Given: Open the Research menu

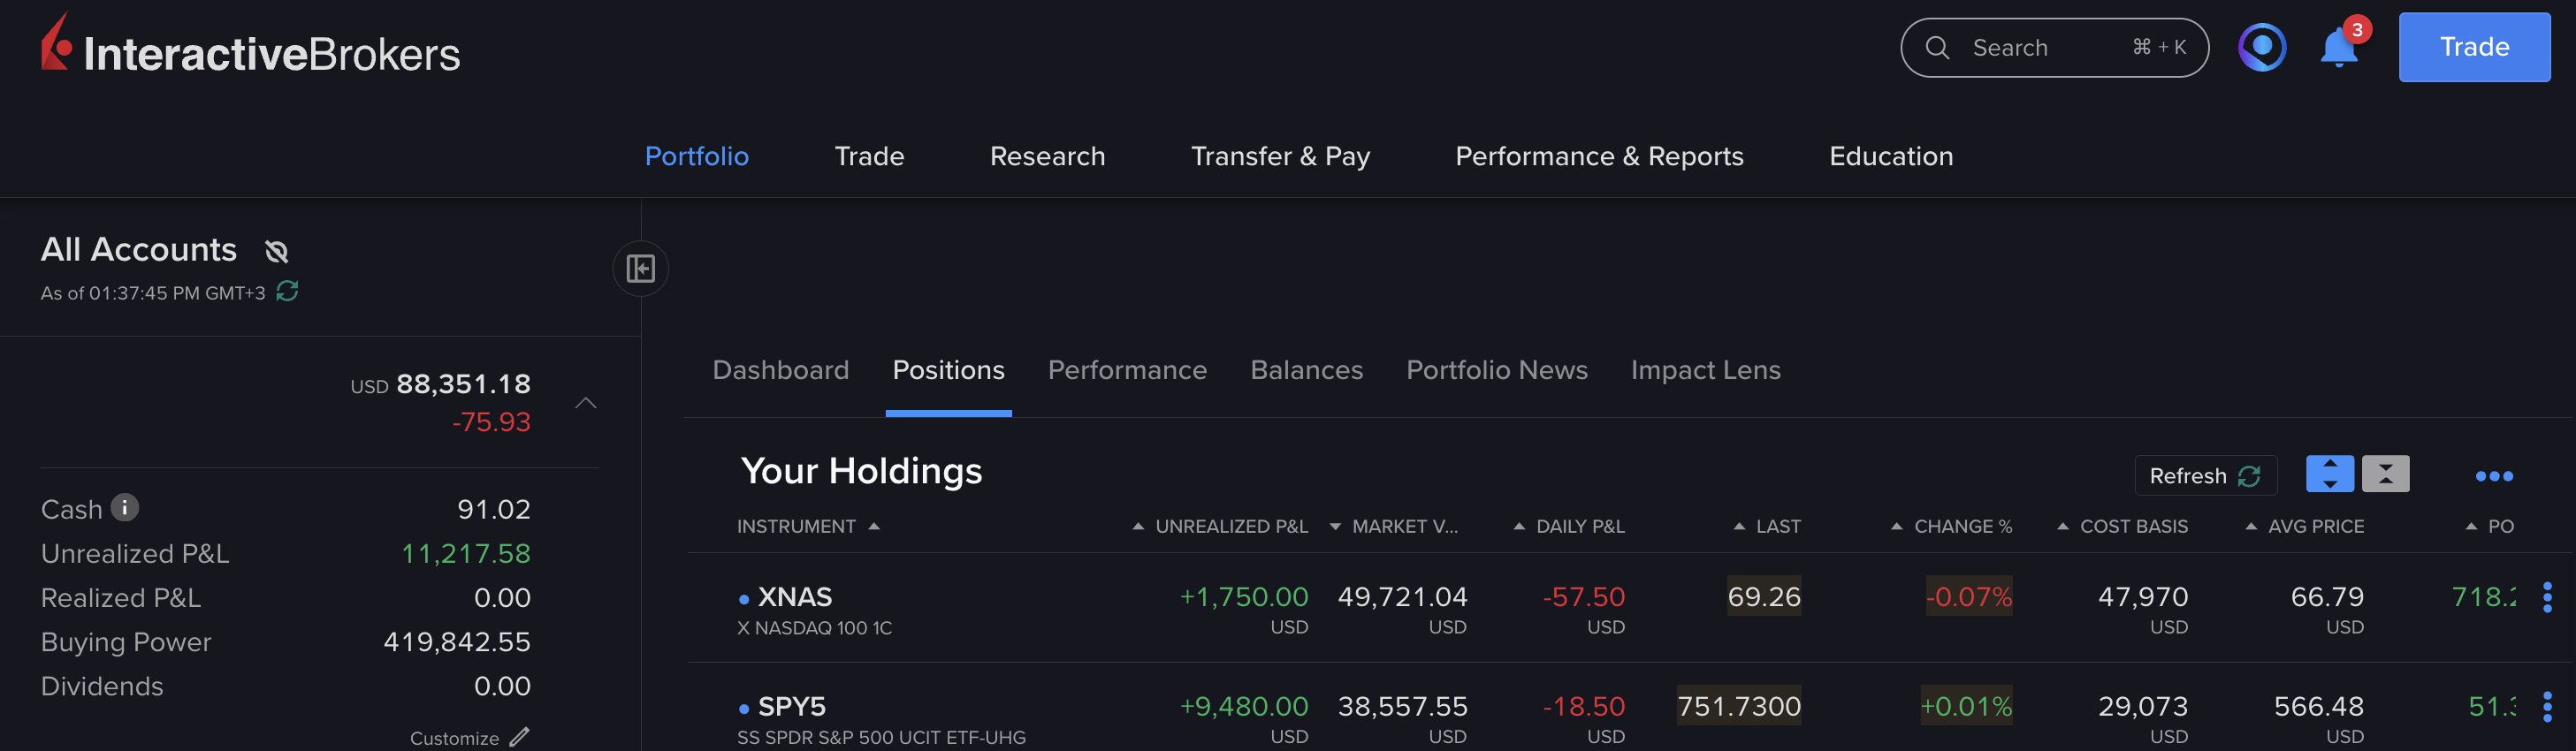Looking at the screenshot, I should coord(1047,156).
